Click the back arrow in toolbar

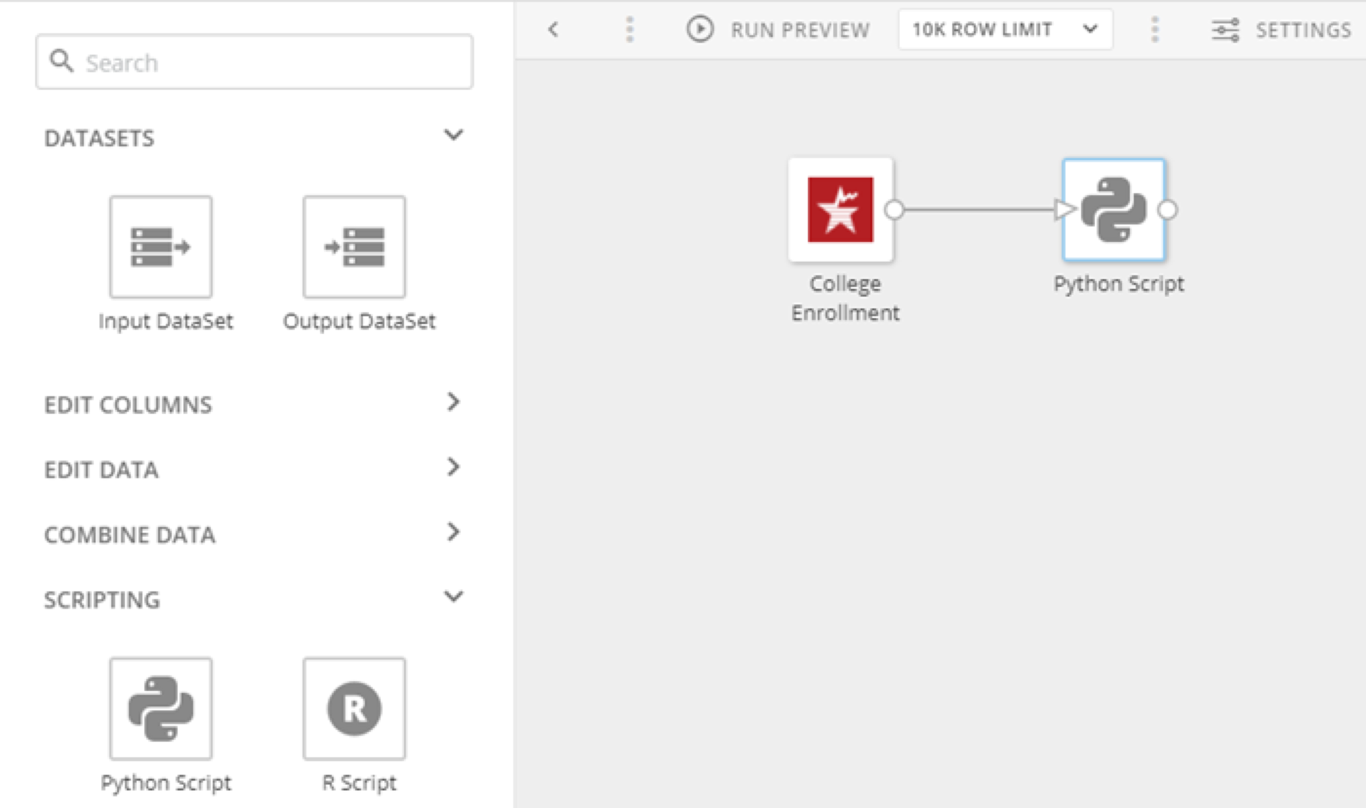click(554, 29)
